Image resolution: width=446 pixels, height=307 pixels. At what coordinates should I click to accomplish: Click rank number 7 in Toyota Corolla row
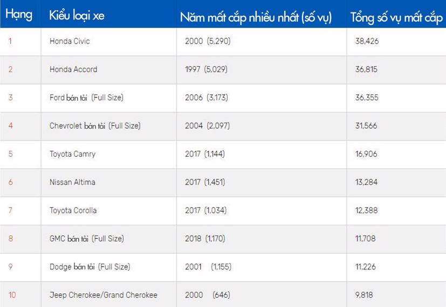(11, 211)
